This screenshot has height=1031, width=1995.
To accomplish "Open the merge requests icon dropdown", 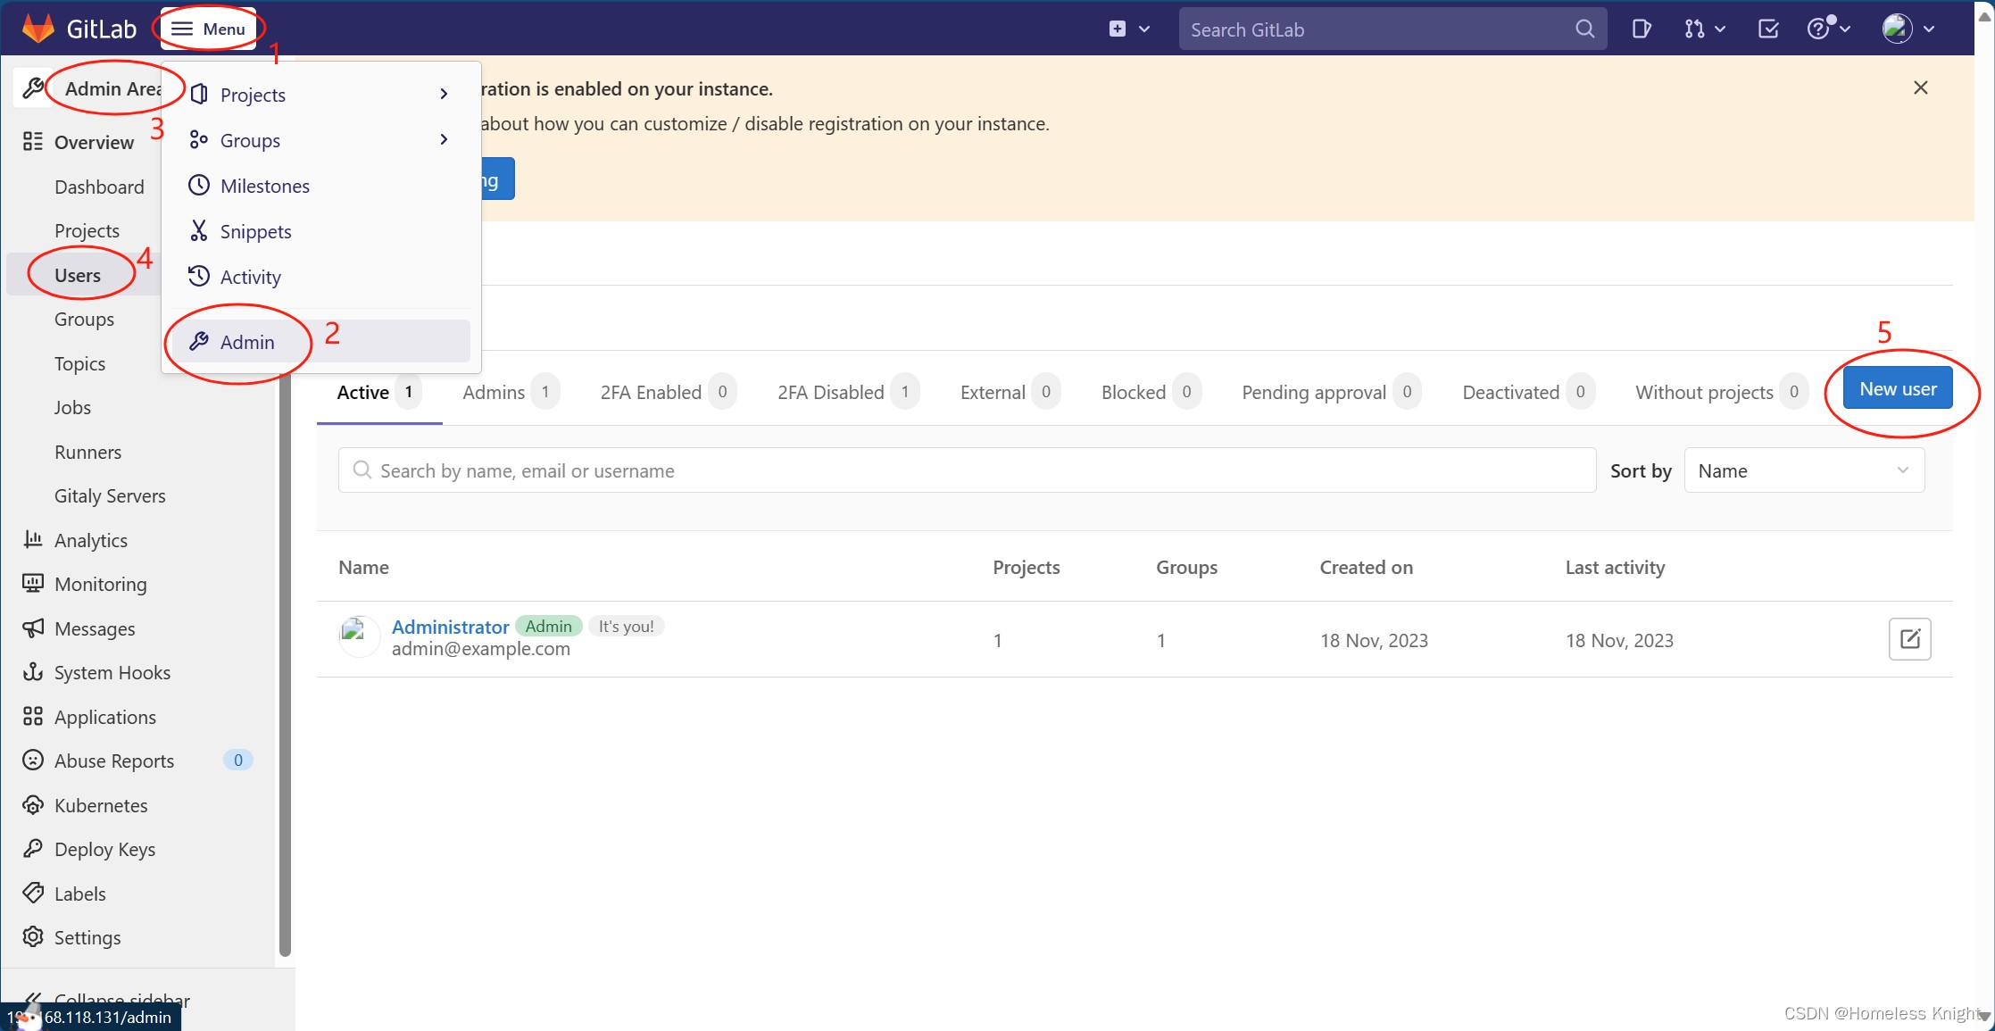I will click(x=1703, y=29).
